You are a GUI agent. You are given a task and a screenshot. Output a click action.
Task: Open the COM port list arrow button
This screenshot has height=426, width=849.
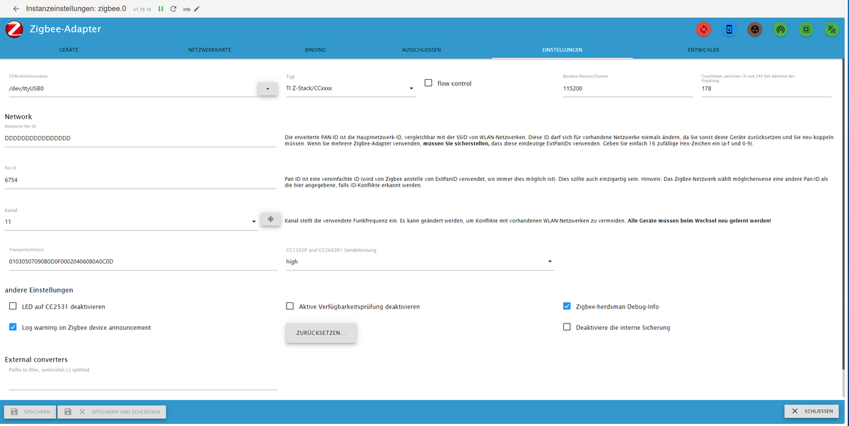pyautogui.click(x=267, y=88)
